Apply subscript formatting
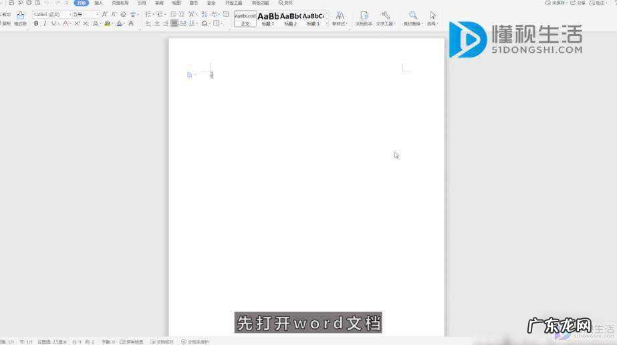This screenshot has width=617, height=345. click(86, 23)
